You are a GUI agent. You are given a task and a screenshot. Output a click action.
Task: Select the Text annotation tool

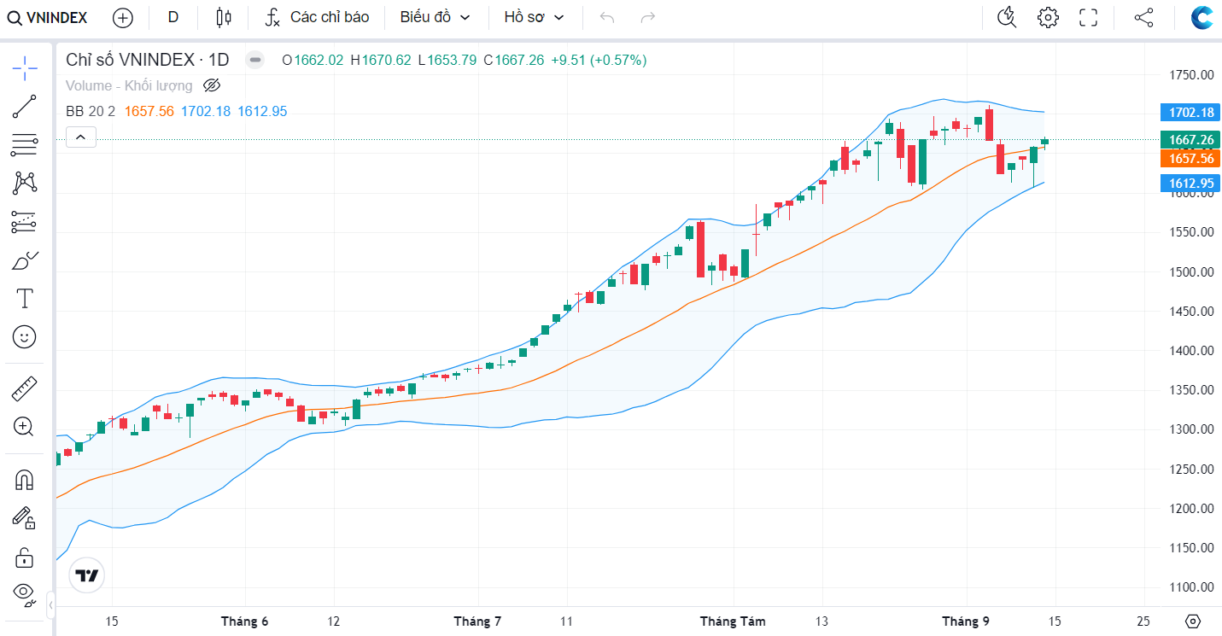click(25, 298)
